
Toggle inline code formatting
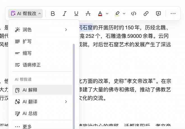[x=134, y=14]
